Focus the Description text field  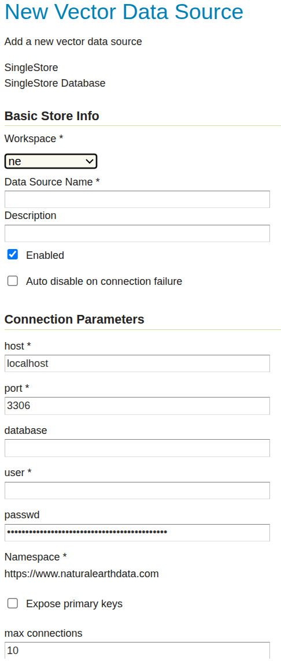pos(137,233)
